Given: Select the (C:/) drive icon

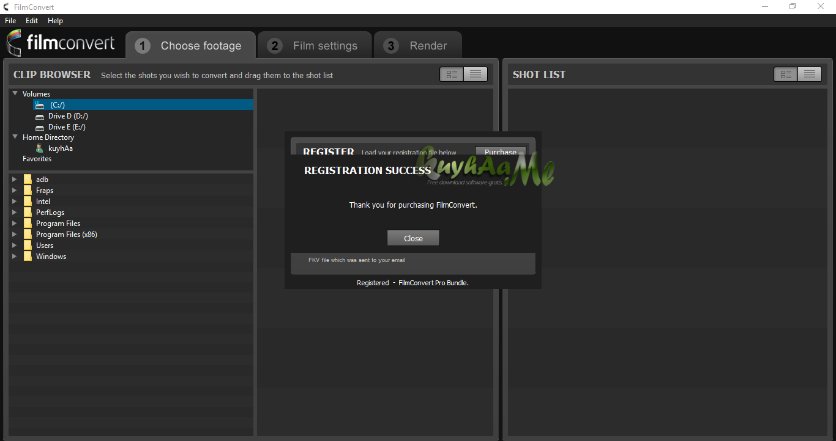Looking at the screenshot, I should 40,105.
